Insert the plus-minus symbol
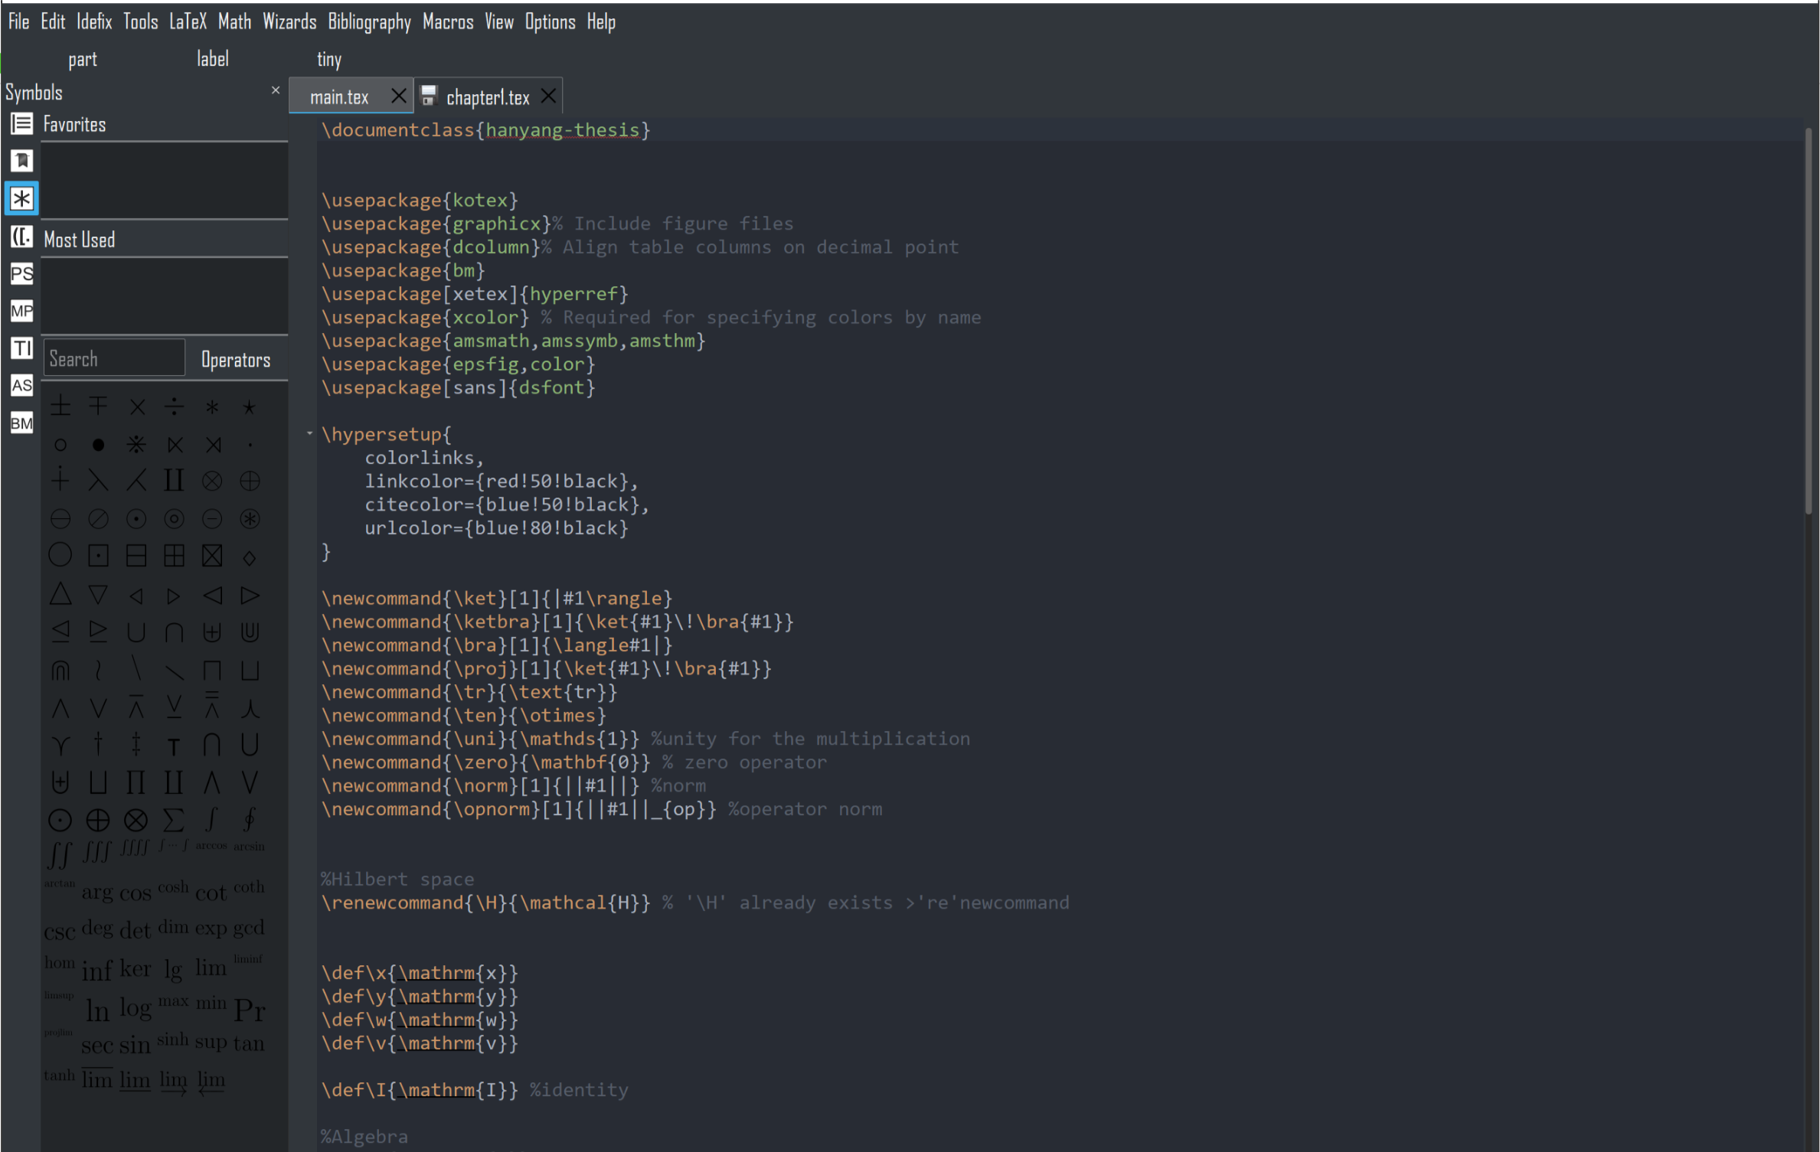This screenshot has width=1820, height=1152. [x=60, y=406]
